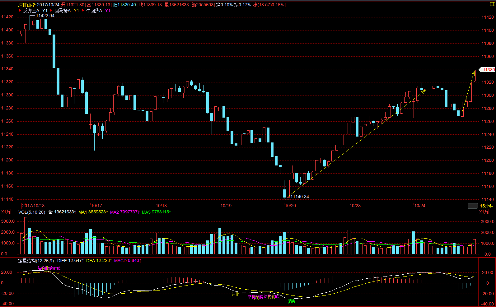Click the 深证成指 index name
496x307 pixels.
pyautogui.click(x=27, y=5)
